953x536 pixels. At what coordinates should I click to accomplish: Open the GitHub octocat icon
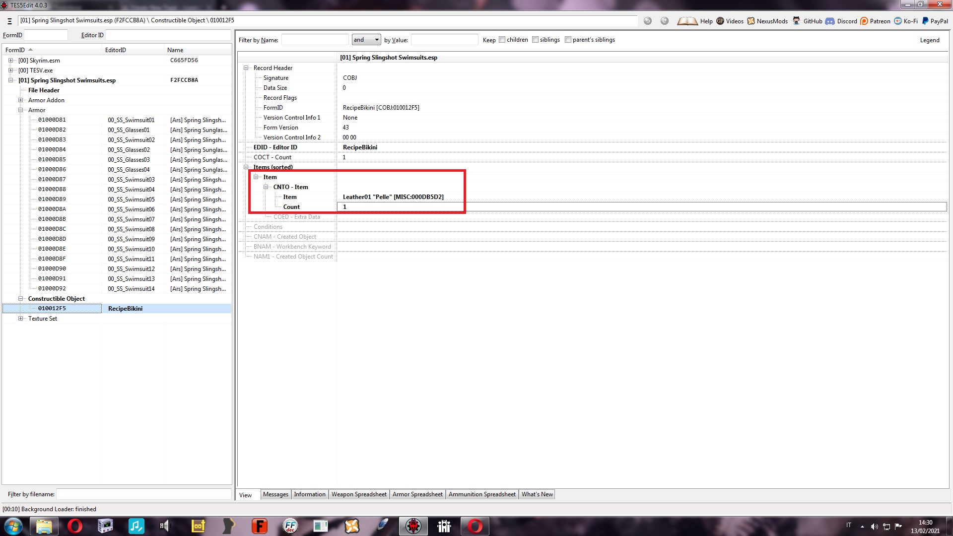pyautogui.click(x=796, y=21)
